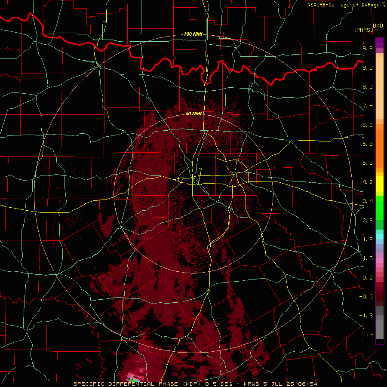The width and height of the screenshot is (387, 387).
Task: Click the 2.6 scale value
Action: coord(368,221)
